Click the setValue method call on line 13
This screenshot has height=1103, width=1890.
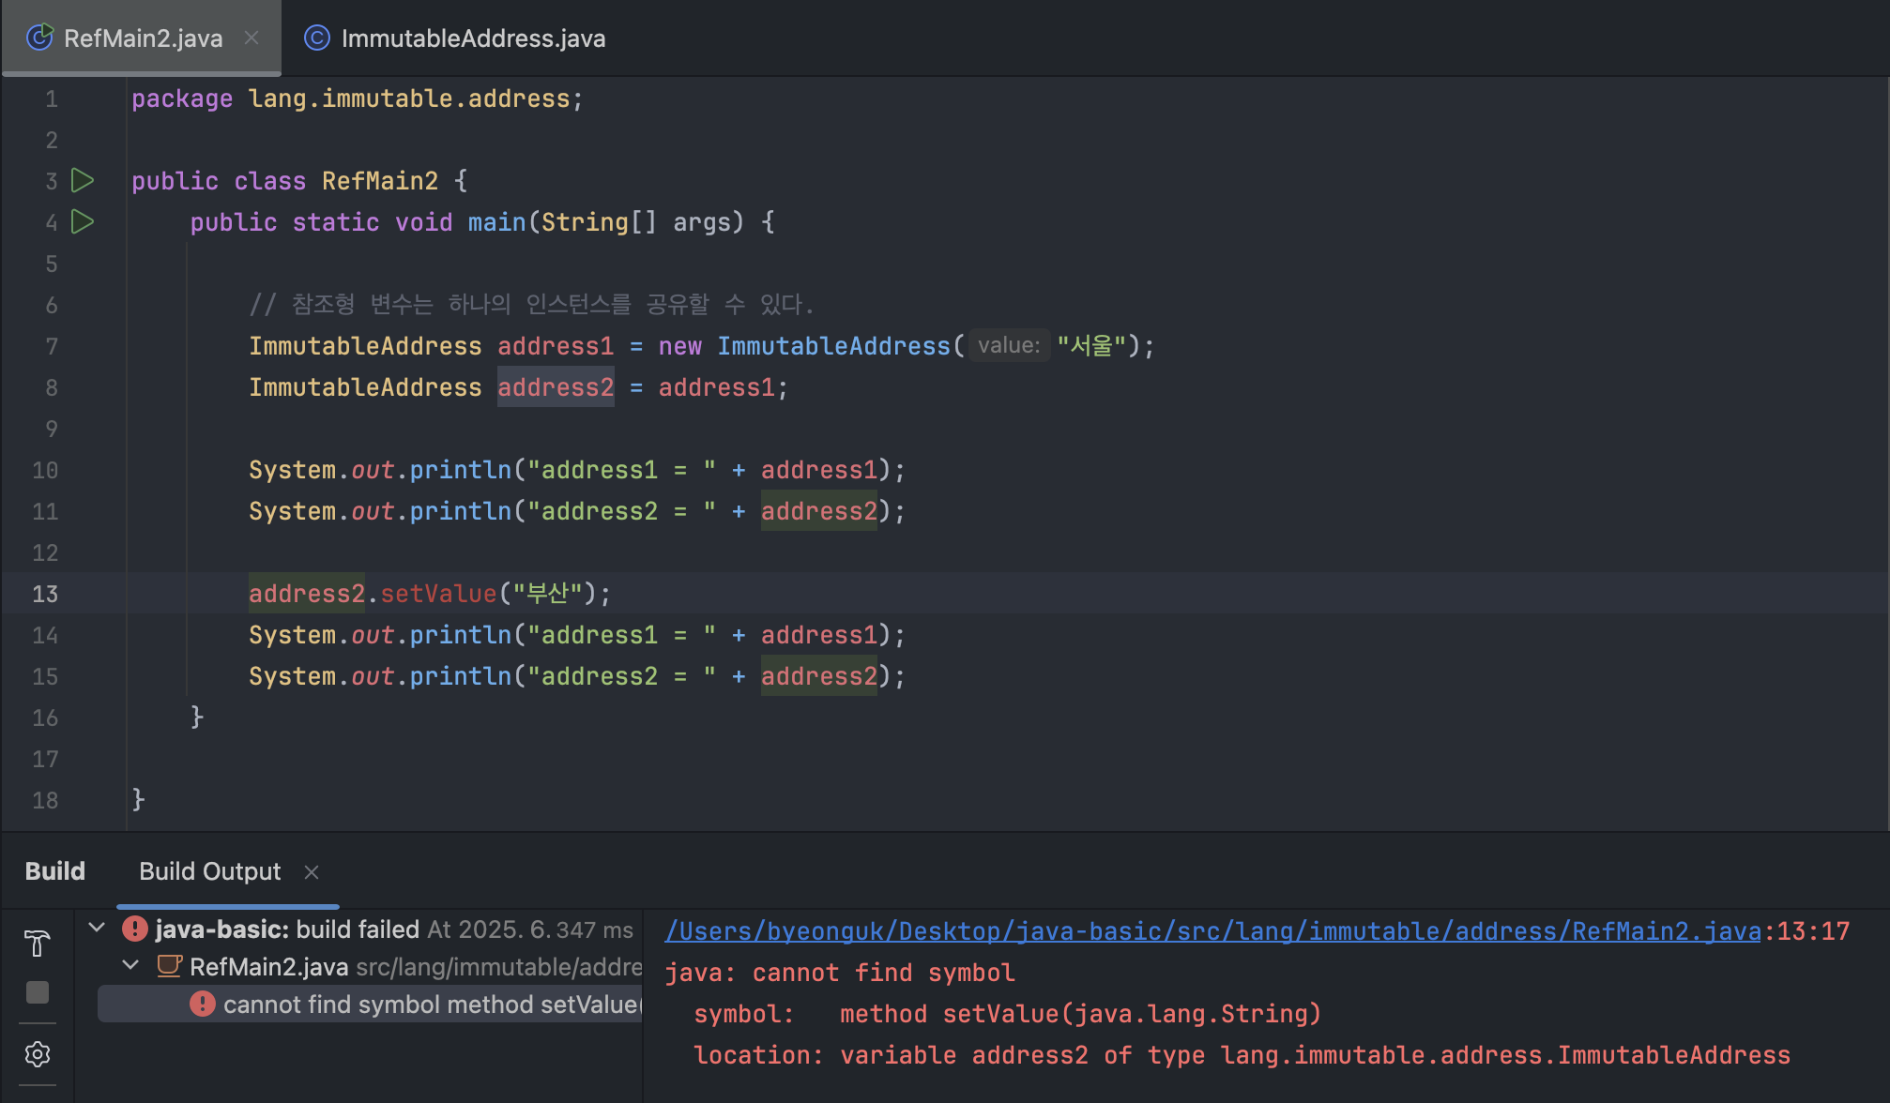(x=438, y=594)
